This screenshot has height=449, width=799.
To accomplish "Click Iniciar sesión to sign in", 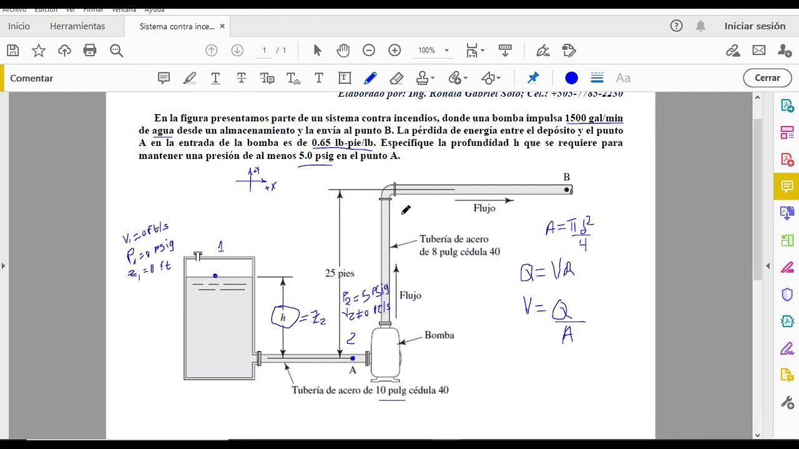I will click(x=755, y=26).
